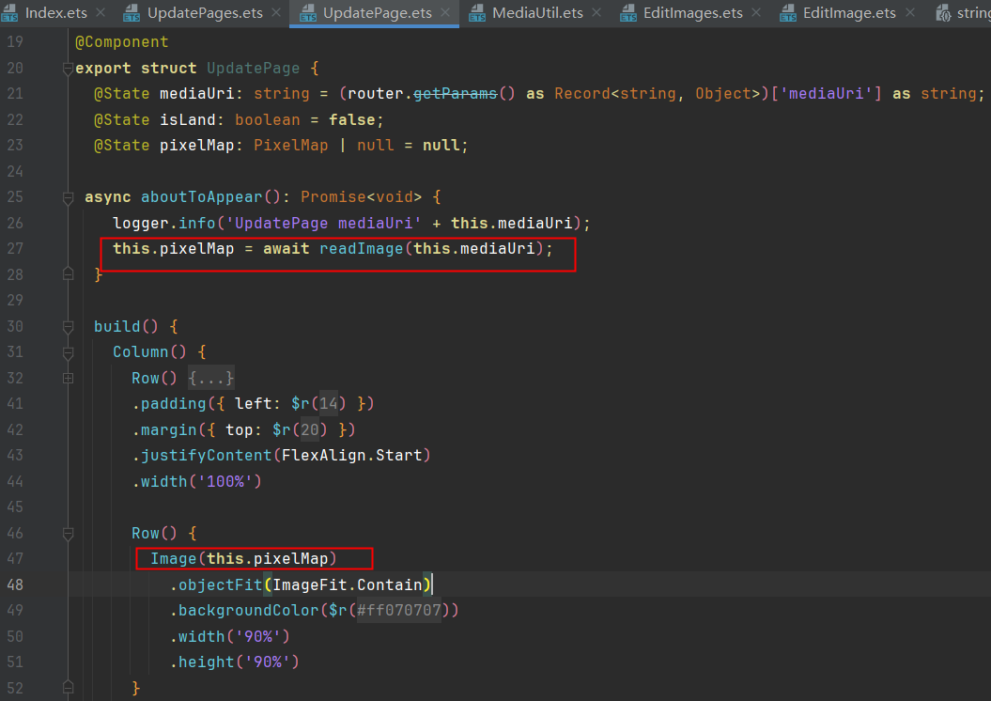Collapse the aboutToAppear function fold marker
Viewport: 991px width, 701px height.
click(x=68, y=197)
